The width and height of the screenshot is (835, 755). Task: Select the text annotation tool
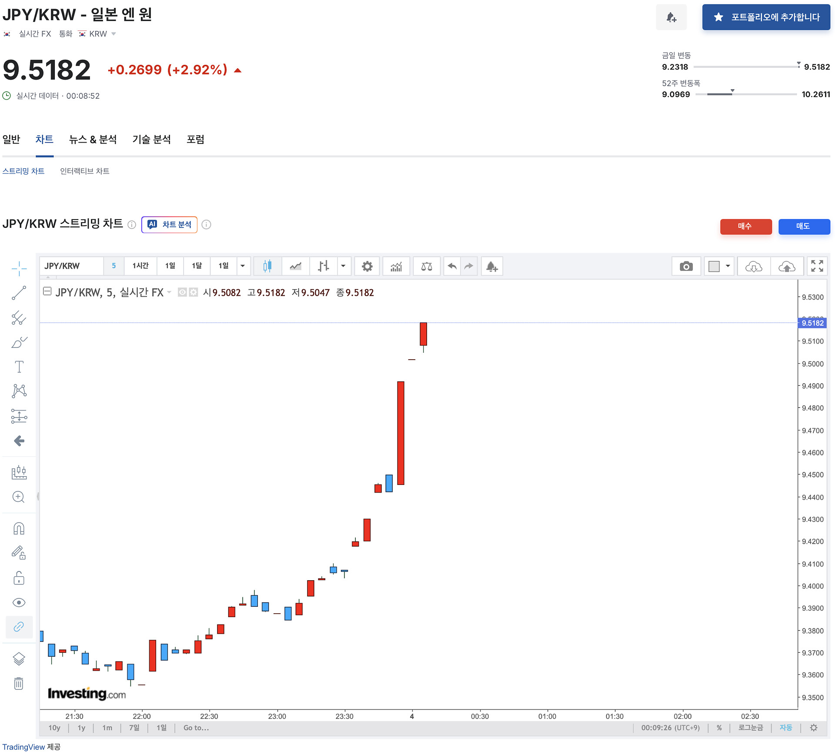(x=19, y=367)
